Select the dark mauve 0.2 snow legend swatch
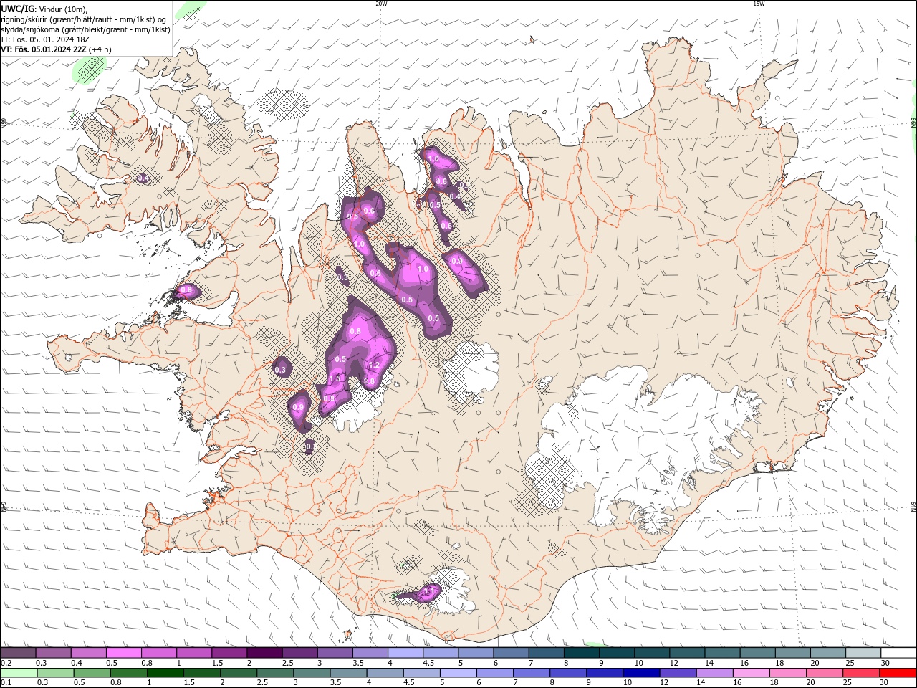 pyautogui.click(x=18, y=653)
